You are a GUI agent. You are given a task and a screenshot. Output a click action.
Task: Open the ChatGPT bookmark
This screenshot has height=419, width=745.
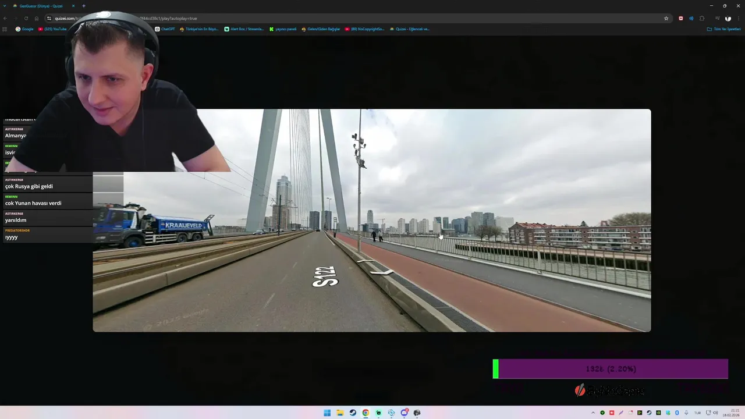pos(165,29)
